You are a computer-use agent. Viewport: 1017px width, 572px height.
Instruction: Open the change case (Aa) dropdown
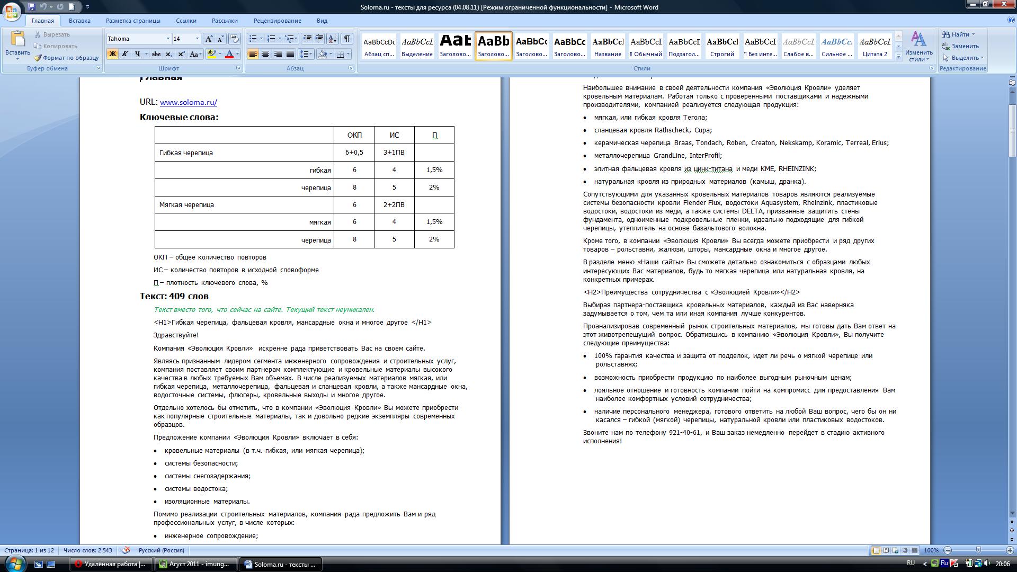click(x=194, y=54)
